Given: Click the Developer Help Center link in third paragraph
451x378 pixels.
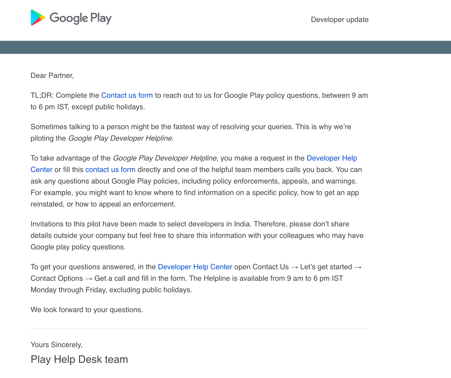Looking at the screenshot, I should click(332, 158).
